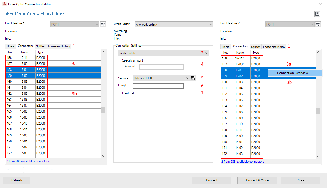Expand the Create patch connection dropdown
The width and height of the screenshot is (327, 188).
point(163,53)
